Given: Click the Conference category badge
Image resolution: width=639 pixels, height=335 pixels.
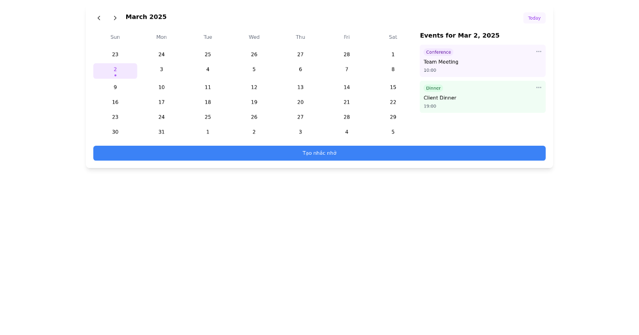Looking at the screenshot, I should (438, 52).
